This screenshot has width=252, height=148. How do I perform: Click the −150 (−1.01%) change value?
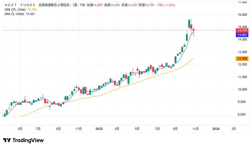[x=165, y=5]
